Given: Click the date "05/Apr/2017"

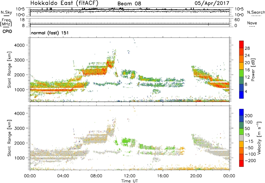Looking at the screenshot, I should 212,3.
